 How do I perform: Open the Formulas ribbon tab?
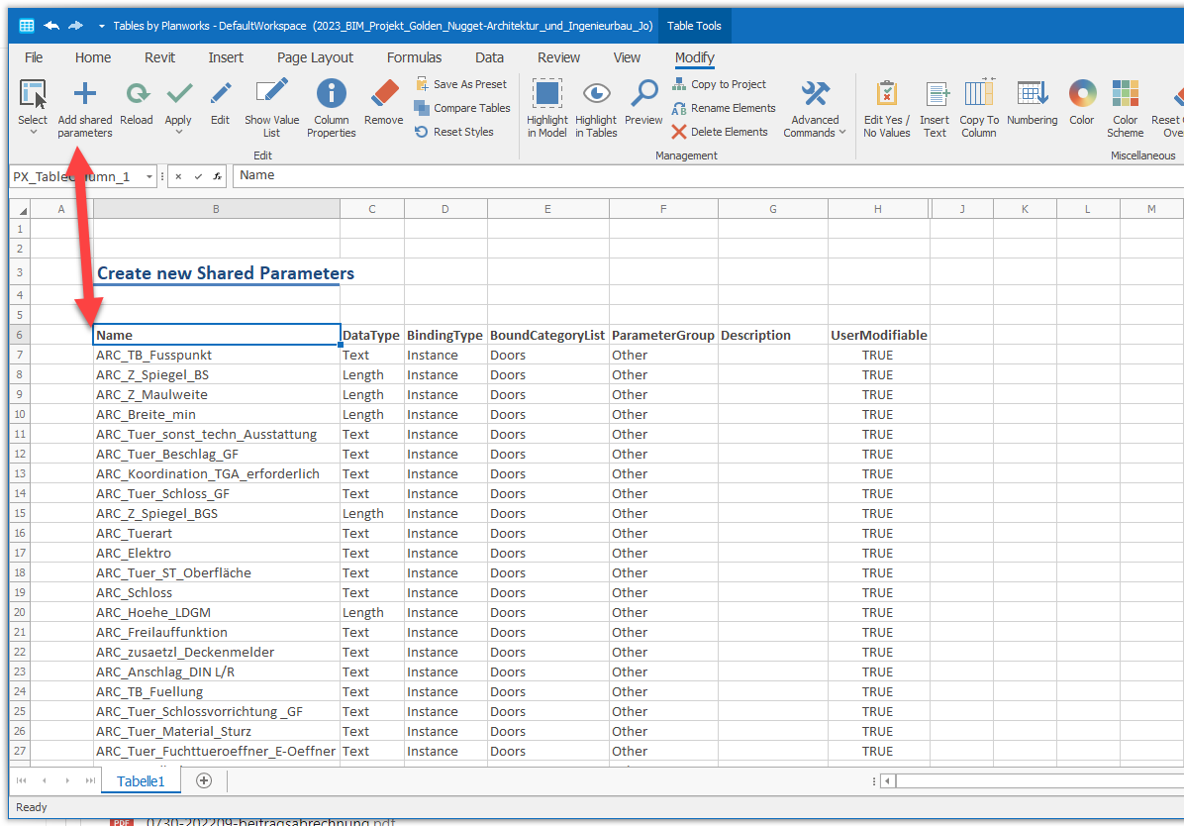(x=414, y=57)
